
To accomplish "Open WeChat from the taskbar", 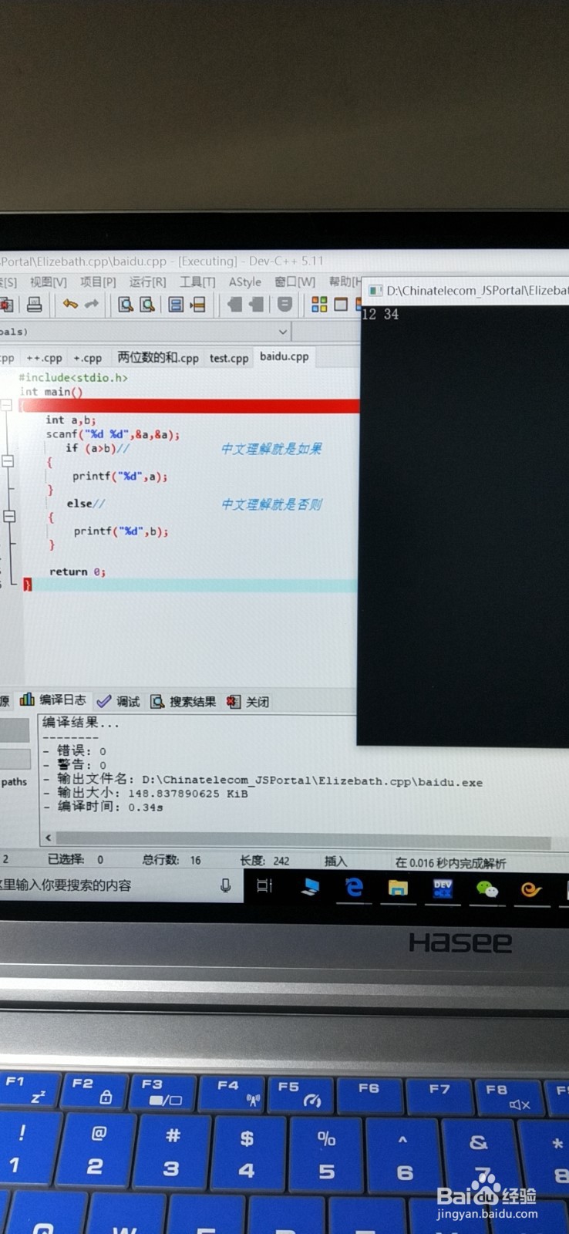I will 487,889.
